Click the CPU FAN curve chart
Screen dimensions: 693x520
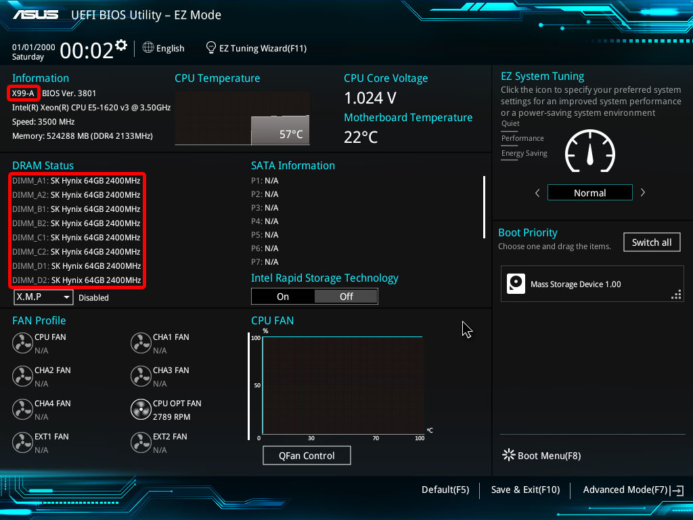coord(342,385)
